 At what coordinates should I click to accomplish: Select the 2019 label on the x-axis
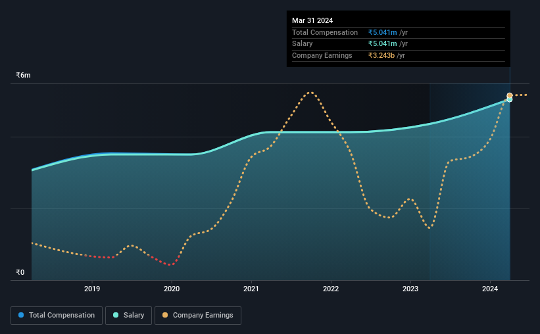(92, 289)
